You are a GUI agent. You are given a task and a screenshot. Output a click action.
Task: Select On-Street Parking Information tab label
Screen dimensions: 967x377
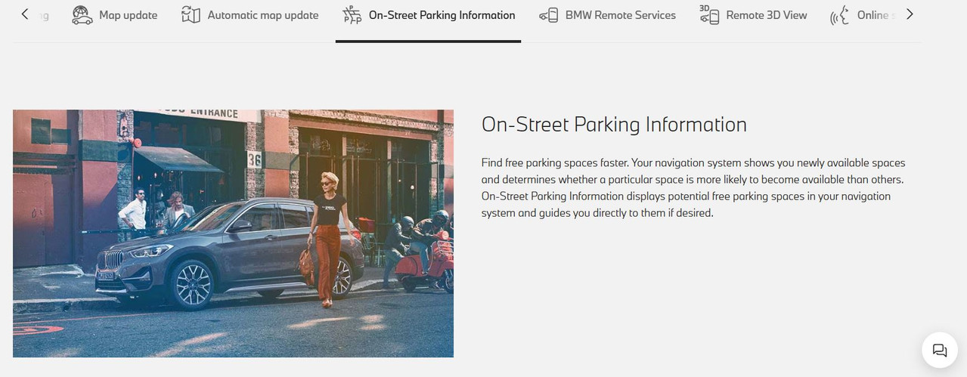442,15
